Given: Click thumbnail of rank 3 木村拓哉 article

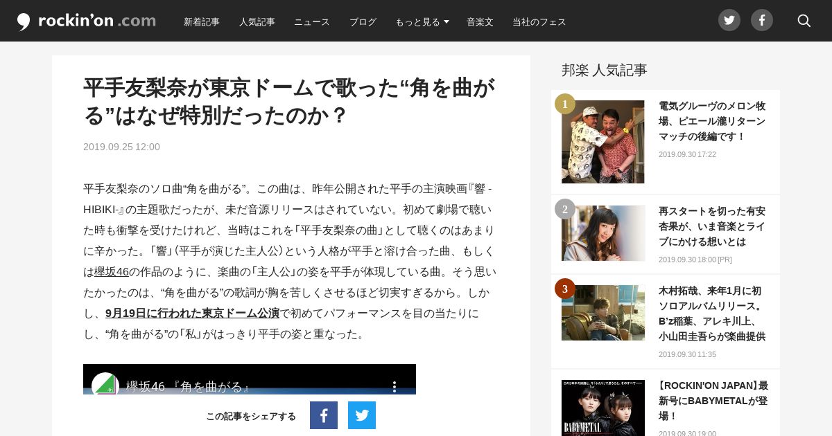Looking at the screenshot, I should pos(603,313).
